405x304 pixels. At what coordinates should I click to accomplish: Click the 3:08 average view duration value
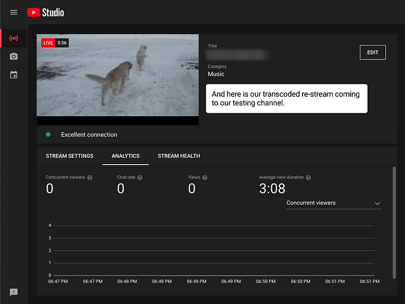(273, 188)
